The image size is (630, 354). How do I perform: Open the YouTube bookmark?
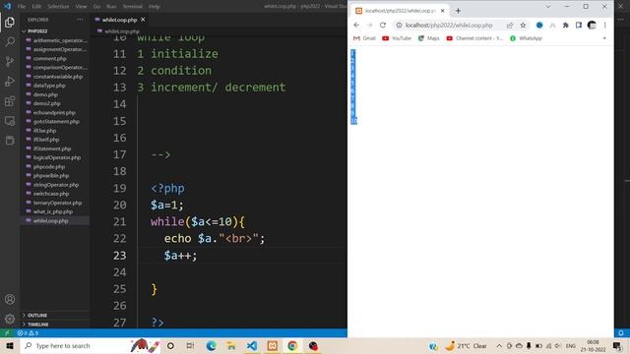point(397,38)
